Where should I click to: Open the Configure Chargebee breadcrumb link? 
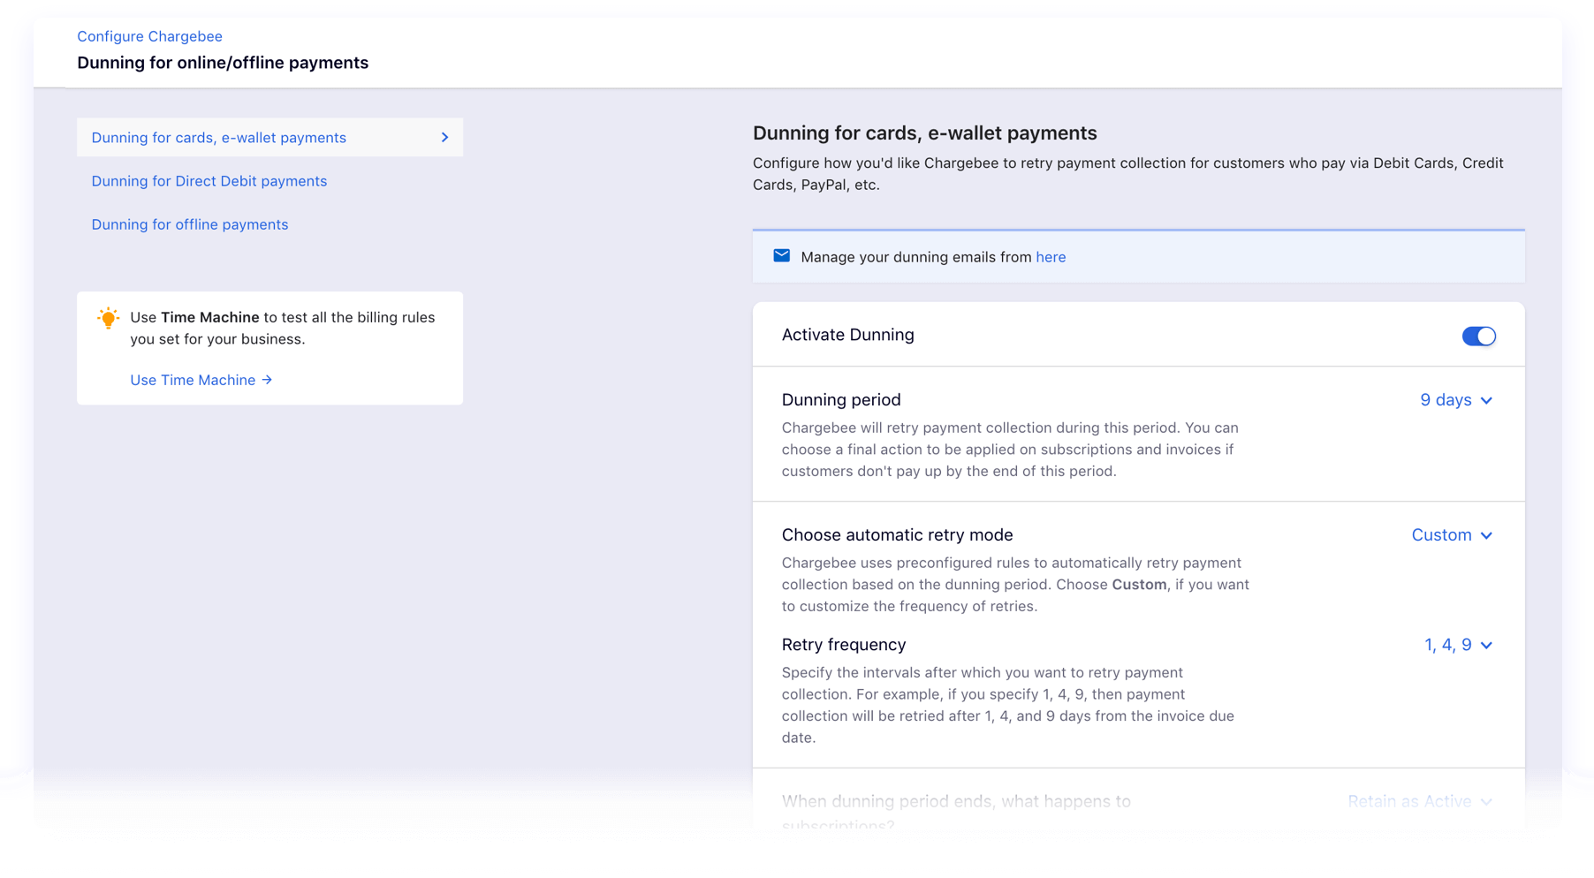point(149,36)
